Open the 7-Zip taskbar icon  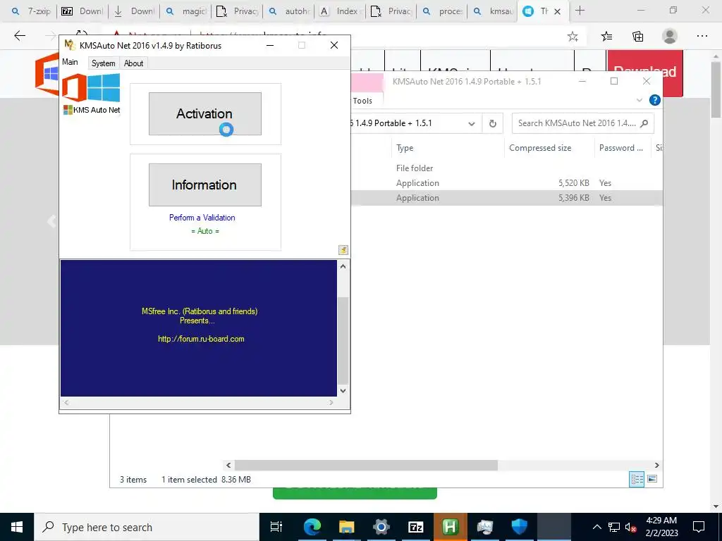pyautogui.click(x=415, y=527)
